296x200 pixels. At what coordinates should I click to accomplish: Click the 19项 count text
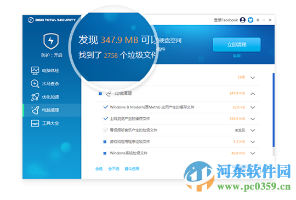[x=241, y=77]
